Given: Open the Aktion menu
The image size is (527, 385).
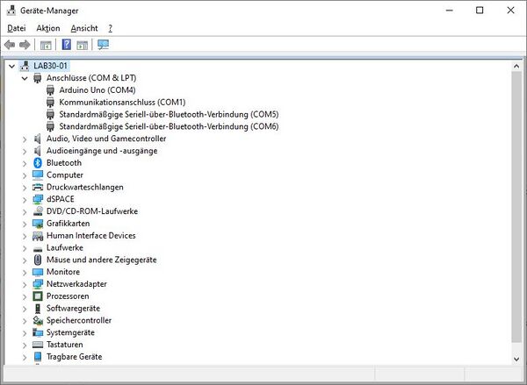Looking at the screenshot, I should 48,28.
